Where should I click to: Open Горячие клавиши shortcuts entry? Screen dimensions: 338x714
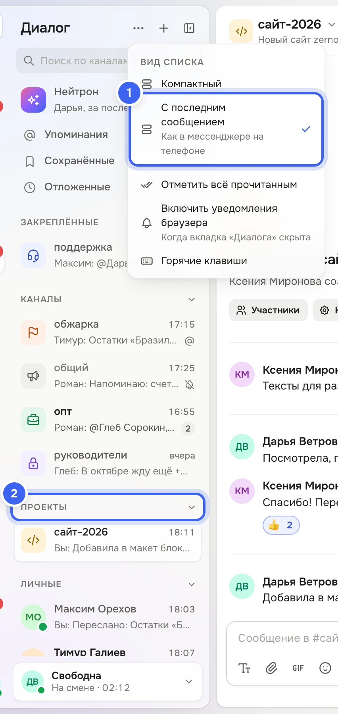[226, 261]
